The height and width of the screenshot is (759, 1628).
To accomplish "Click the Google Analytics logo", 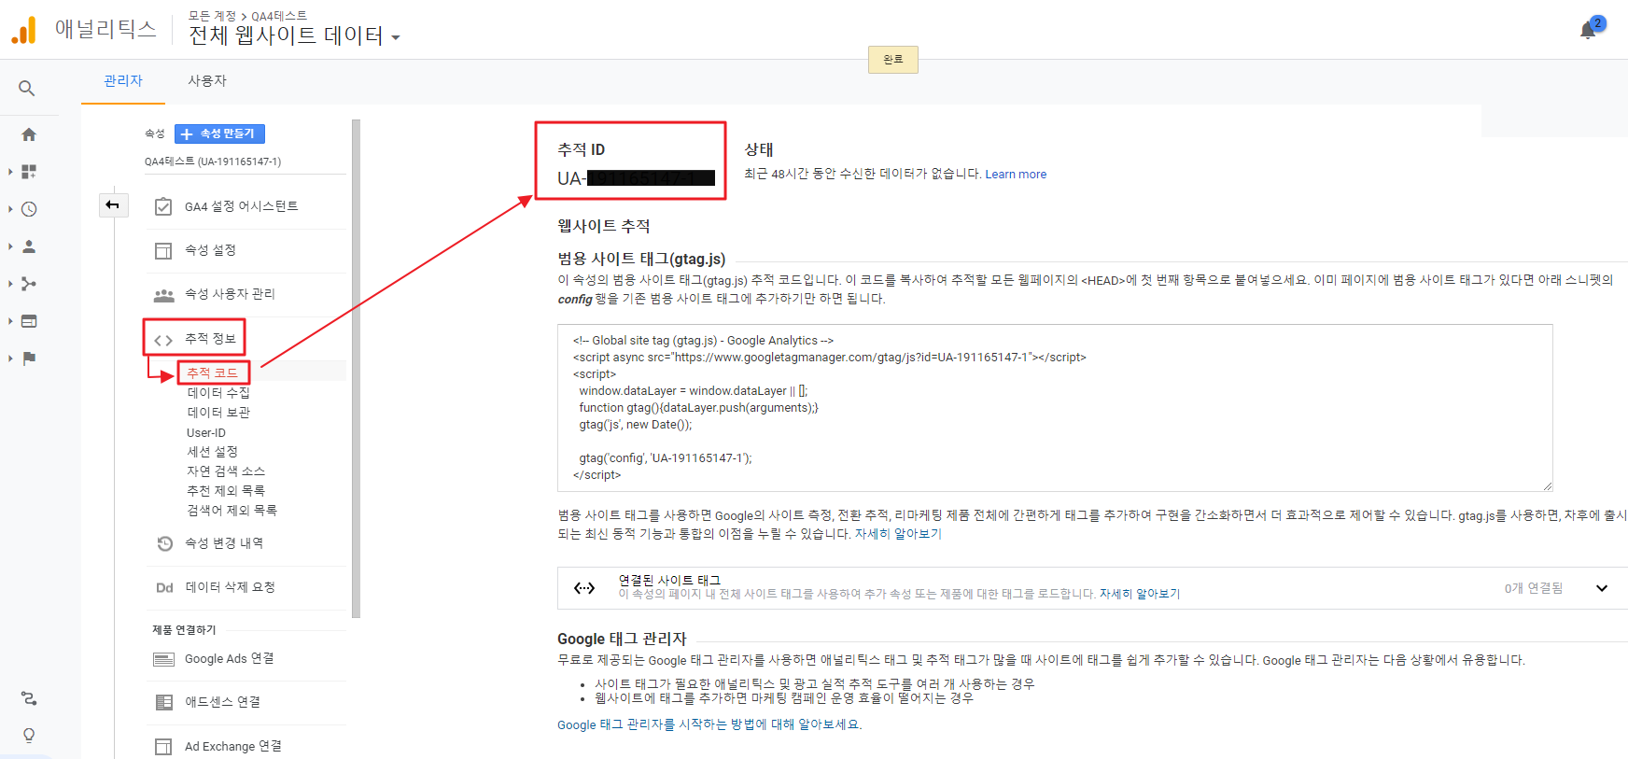I will (x=23, y=30).
